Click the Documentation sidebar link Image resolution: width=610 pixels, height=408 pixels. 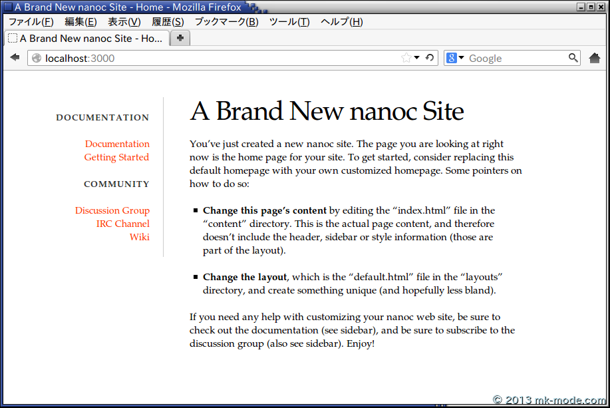117,144
